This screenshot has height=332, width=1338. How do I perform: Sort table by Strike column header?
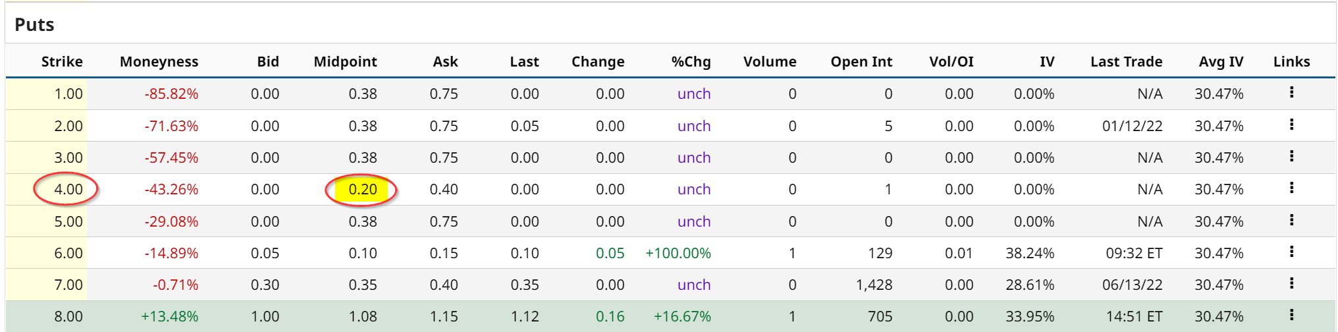62,62
